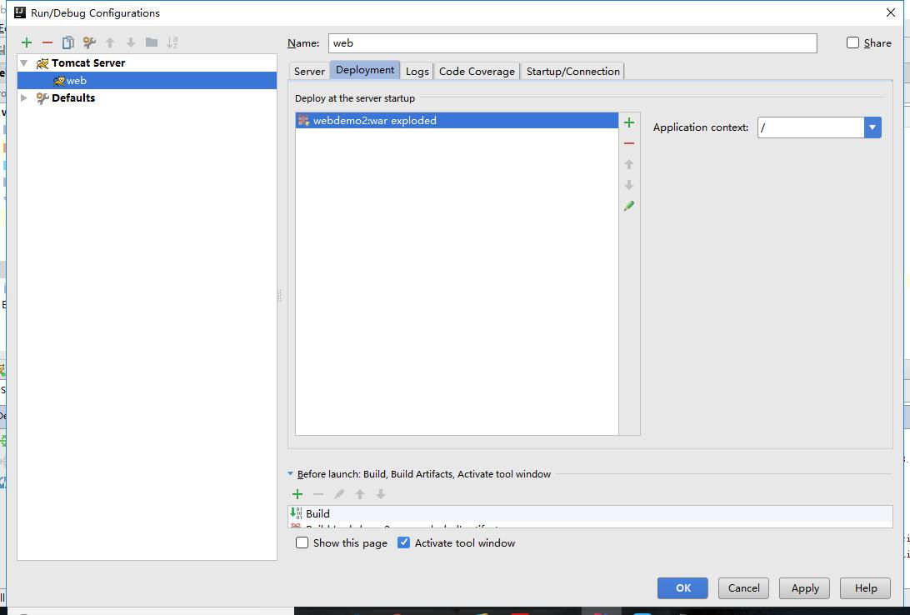The width and height of the screenshot is (910, 615).
Task: Confirm with the OK button
Action: coord(682,587)
